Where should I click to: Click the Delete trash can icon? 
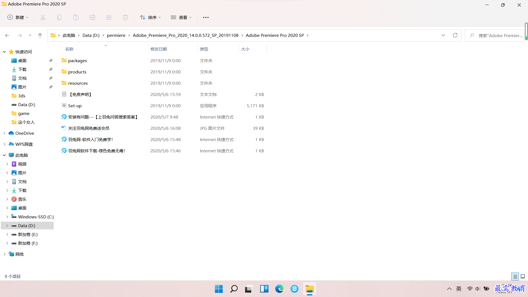point(125,17)
